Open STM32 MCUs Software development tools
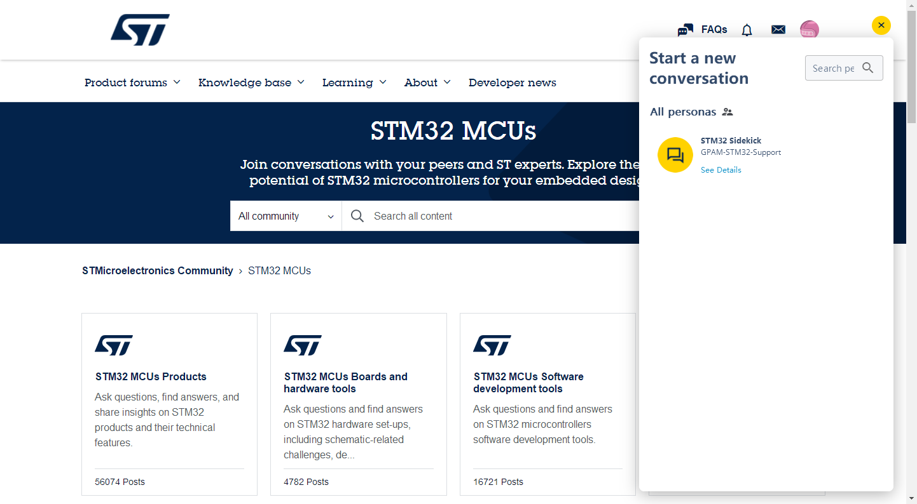The image size is (917, 504). [x=528, y=382]
